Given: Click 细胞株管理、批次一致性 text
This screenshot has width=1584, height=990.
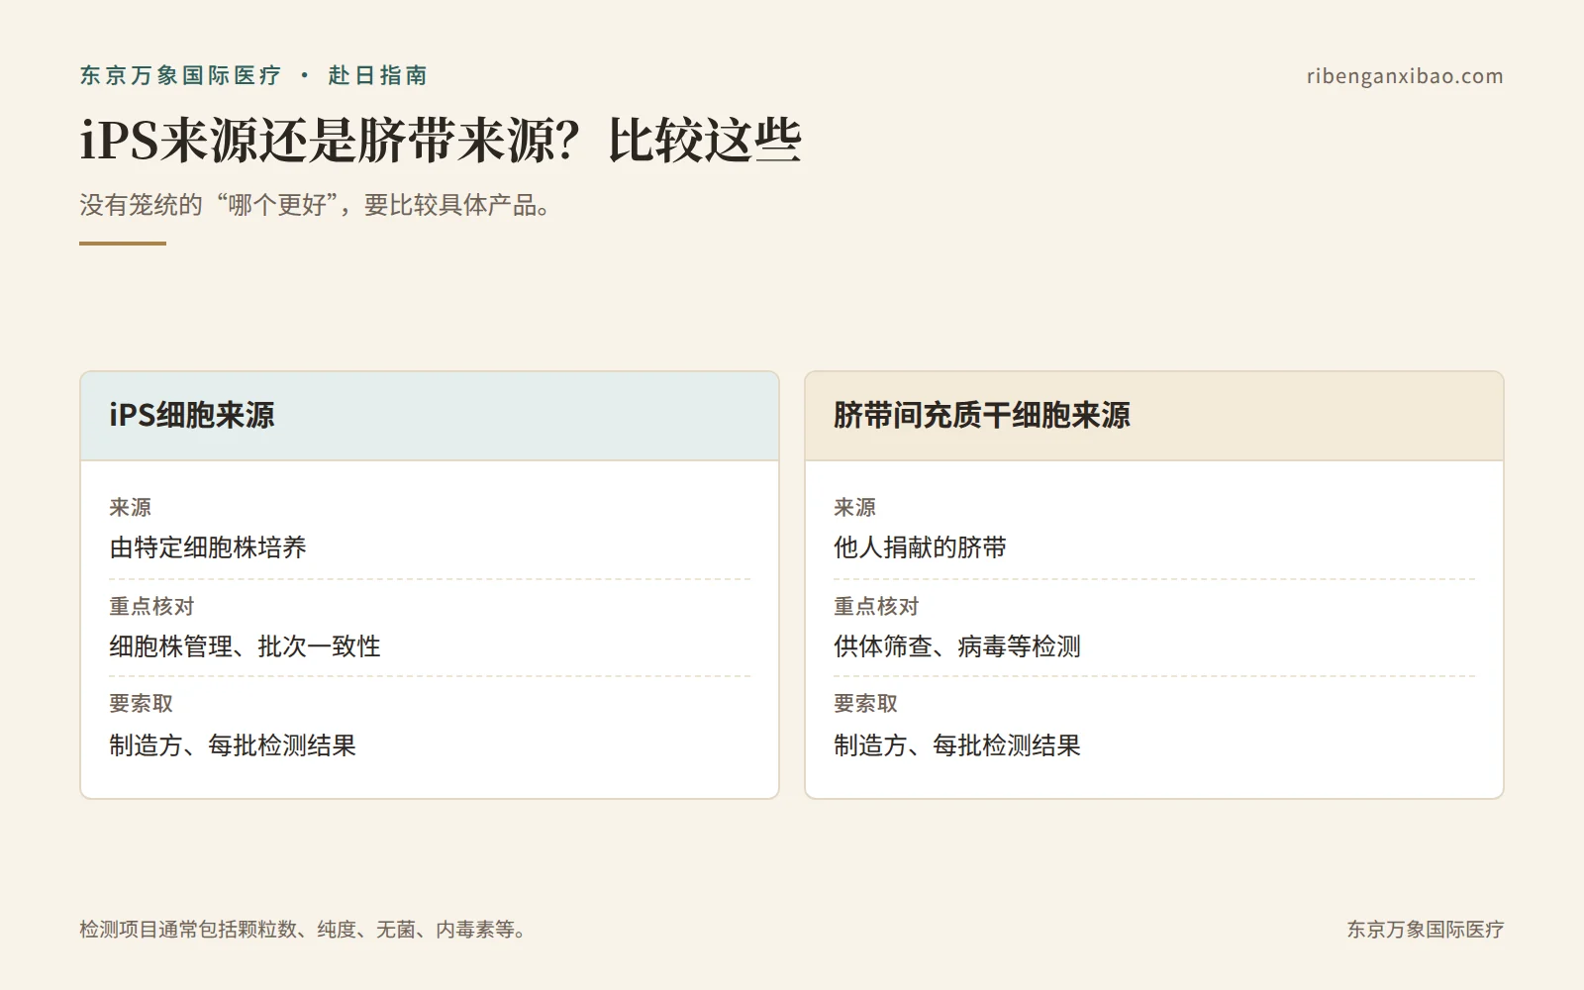Looking at the screenshot, I should coord(245,646).
